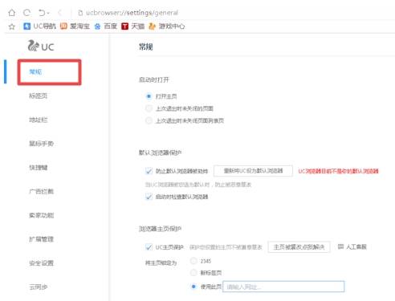The image size is (395, 301).
Task: Open the 游戏中心 bookmark
Action: [x=167, y=26]
